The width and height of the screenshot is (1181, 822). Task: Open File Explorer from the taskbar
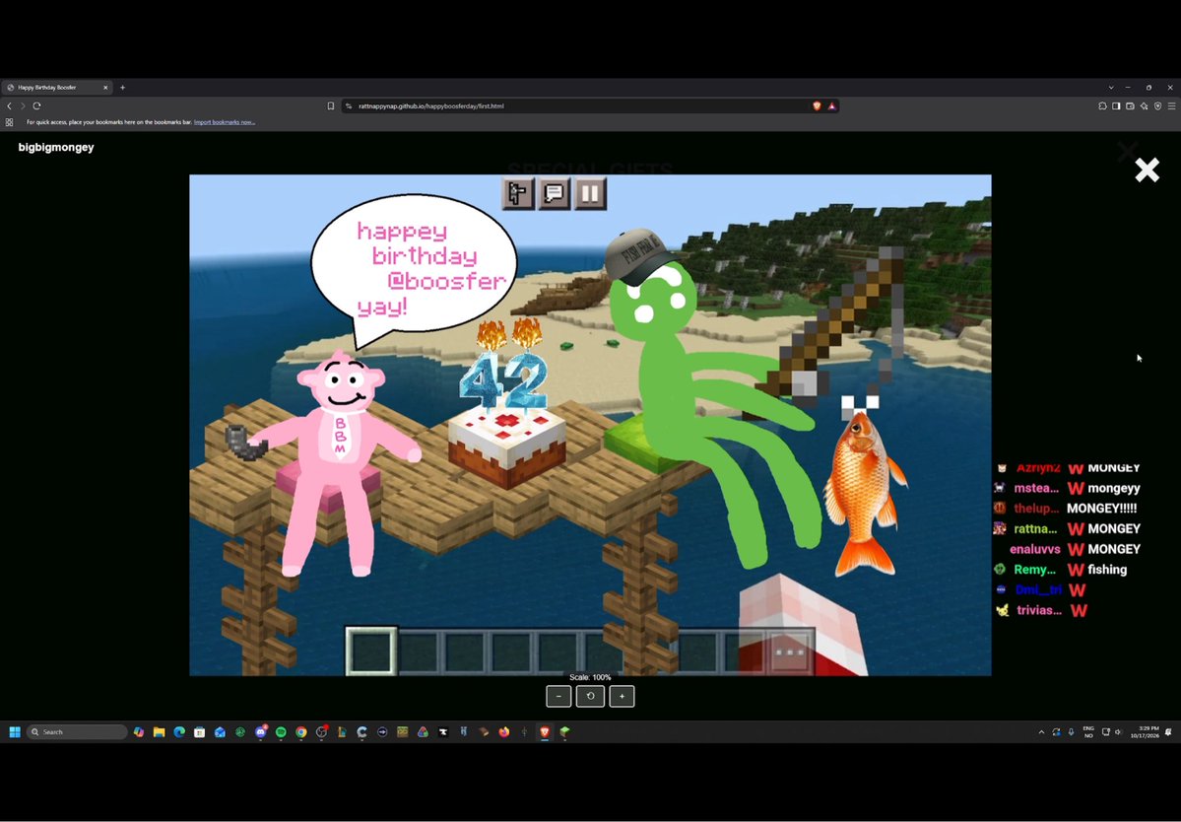coord(159,731)
